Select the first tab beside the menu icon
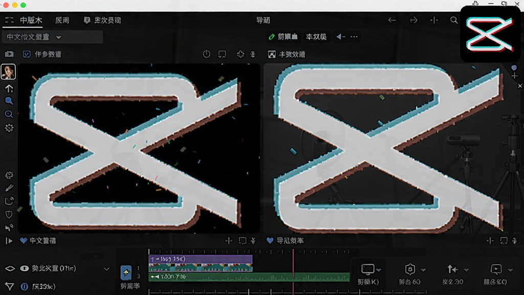Viewport: 524px width, 295px height. 31,20
